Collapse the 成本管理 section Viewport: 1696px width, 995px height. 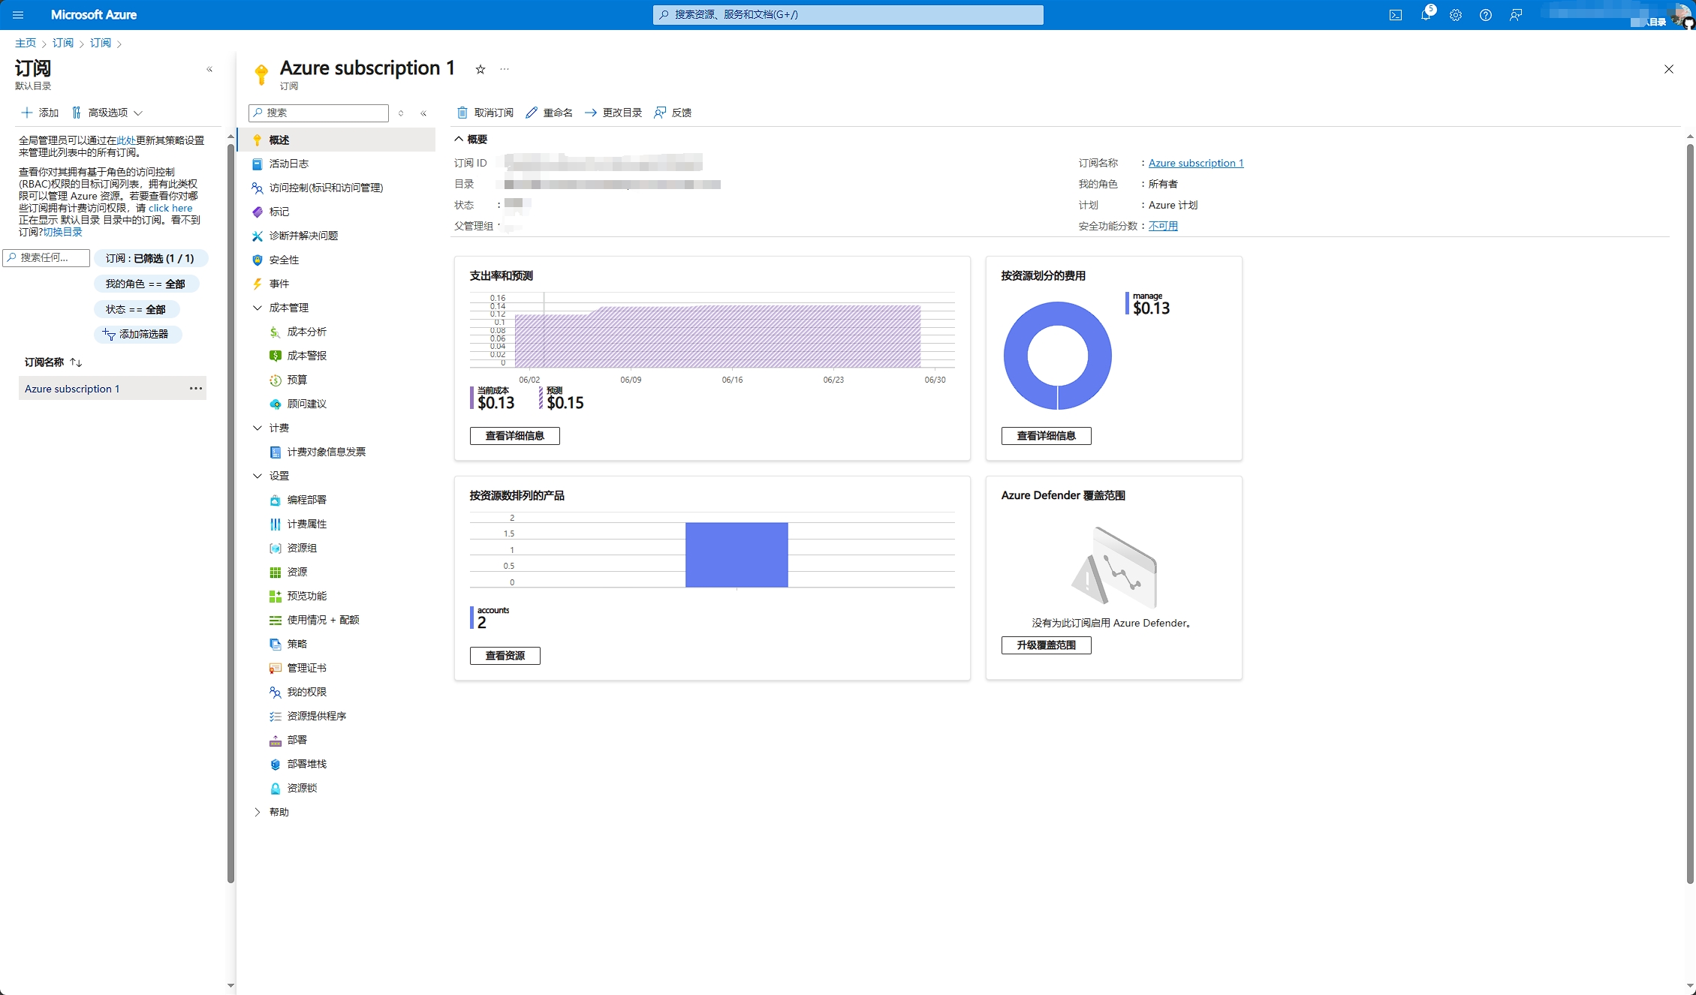click(258, 308)
